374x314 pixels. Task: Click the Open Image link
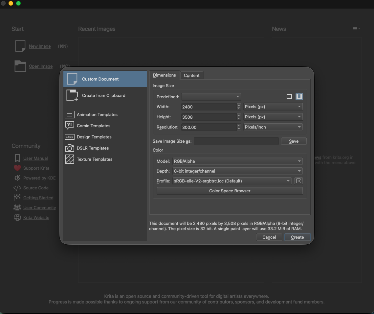tap(41, 66)
